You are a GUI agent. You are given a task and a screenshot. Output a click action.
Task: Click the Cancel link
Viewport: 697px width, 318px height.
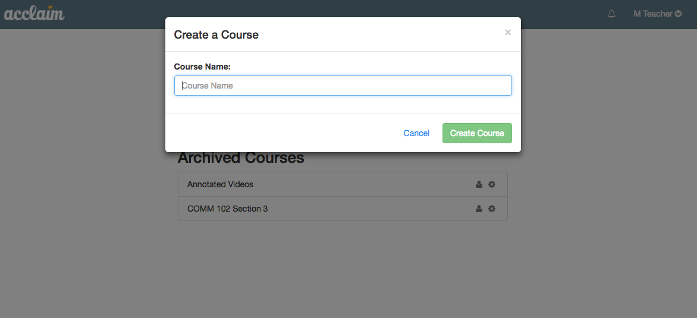point(416,133)
